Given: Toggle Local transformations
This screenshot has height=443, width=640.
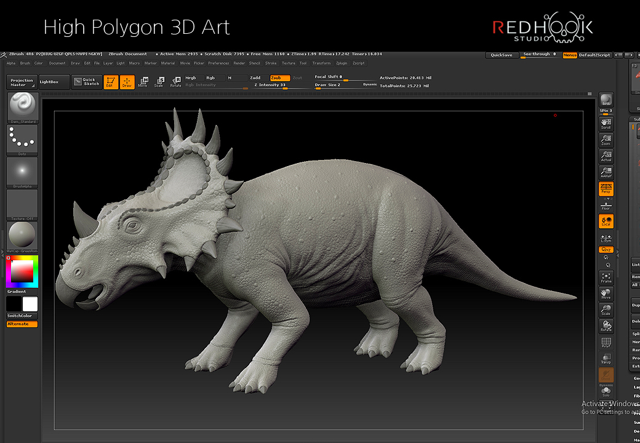Looking at the screenshot, I should (606, 221).
